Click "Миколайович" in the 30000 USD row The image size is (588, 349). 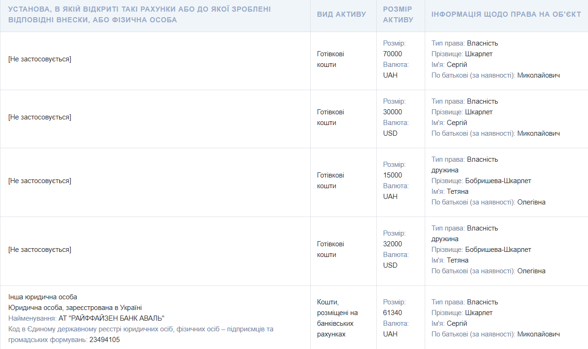click(538, 133)
